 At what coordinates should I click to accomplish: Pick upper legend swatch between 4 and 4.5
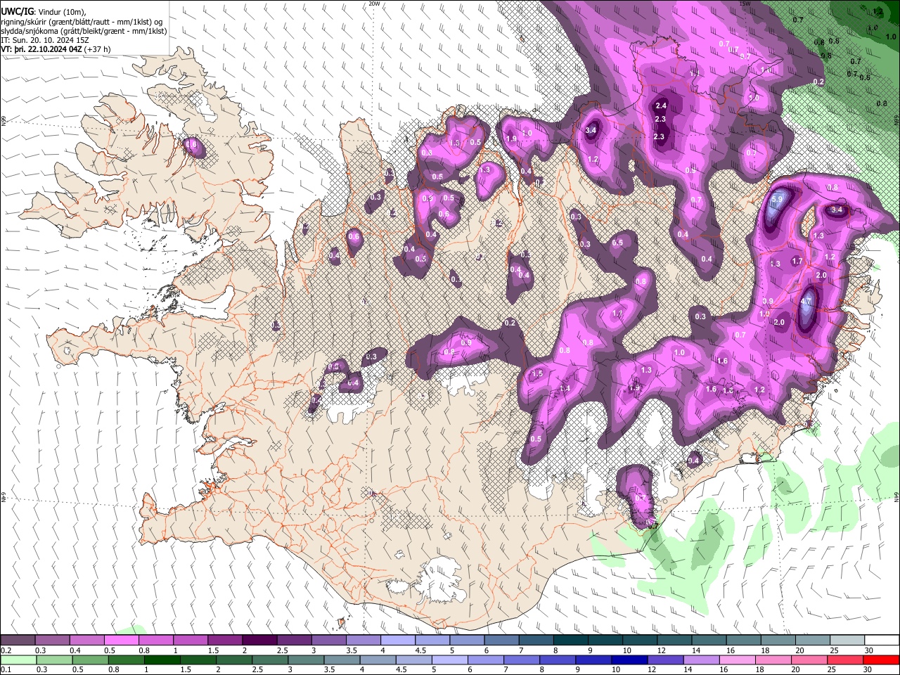(398, 641)
